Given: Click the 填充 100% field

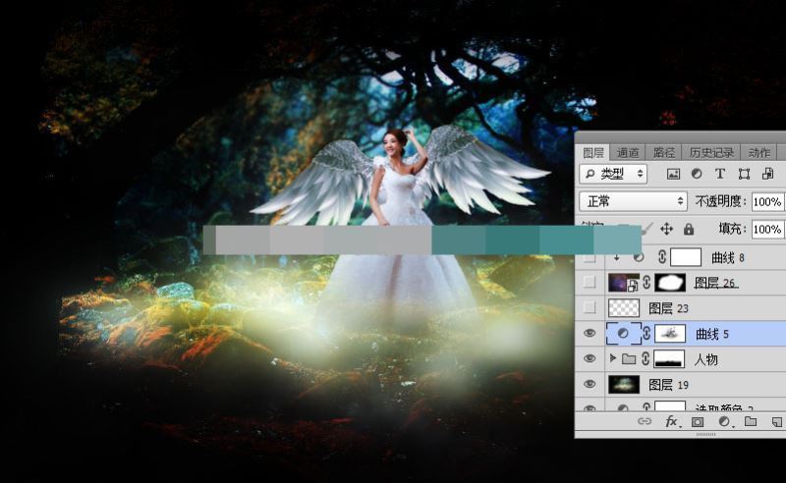Looking at the screenshot, I should tap(768, 229).
